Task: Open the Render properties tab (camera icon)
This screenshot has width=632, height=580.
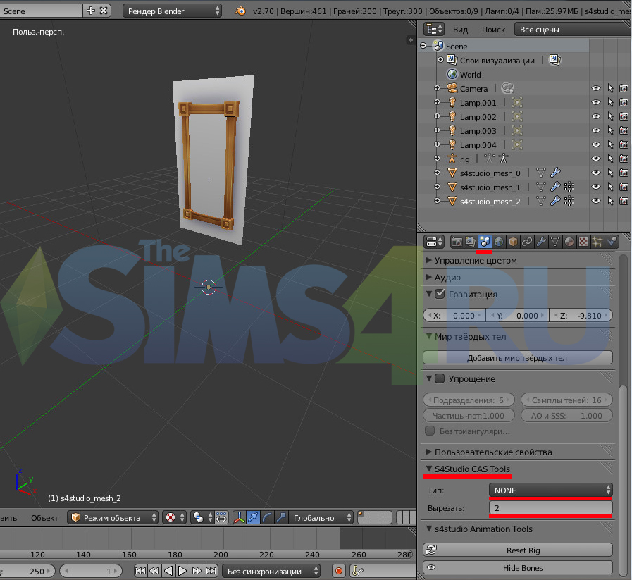Action: click(x=457, y=242)
